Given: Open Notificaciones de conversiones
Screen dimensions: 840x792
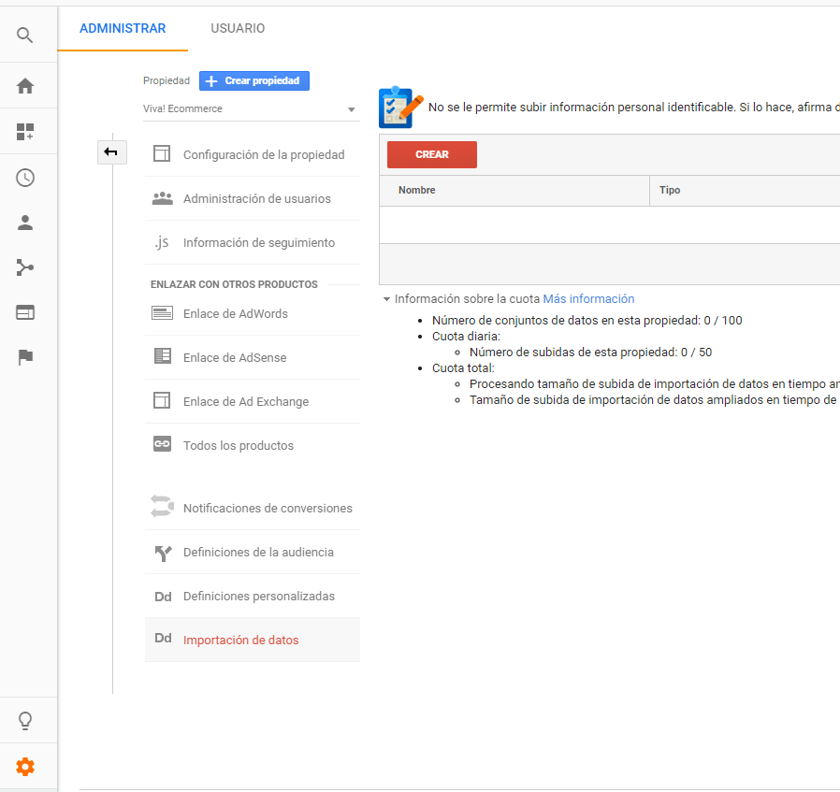Looking at the screenshot, I should (253, 508).
